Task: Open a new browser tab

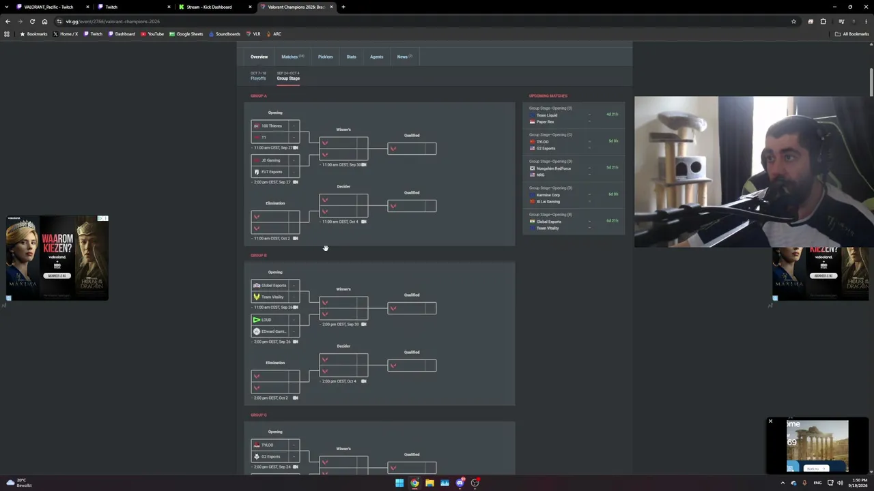Action: pyautogui.click(x=343, y=7)
